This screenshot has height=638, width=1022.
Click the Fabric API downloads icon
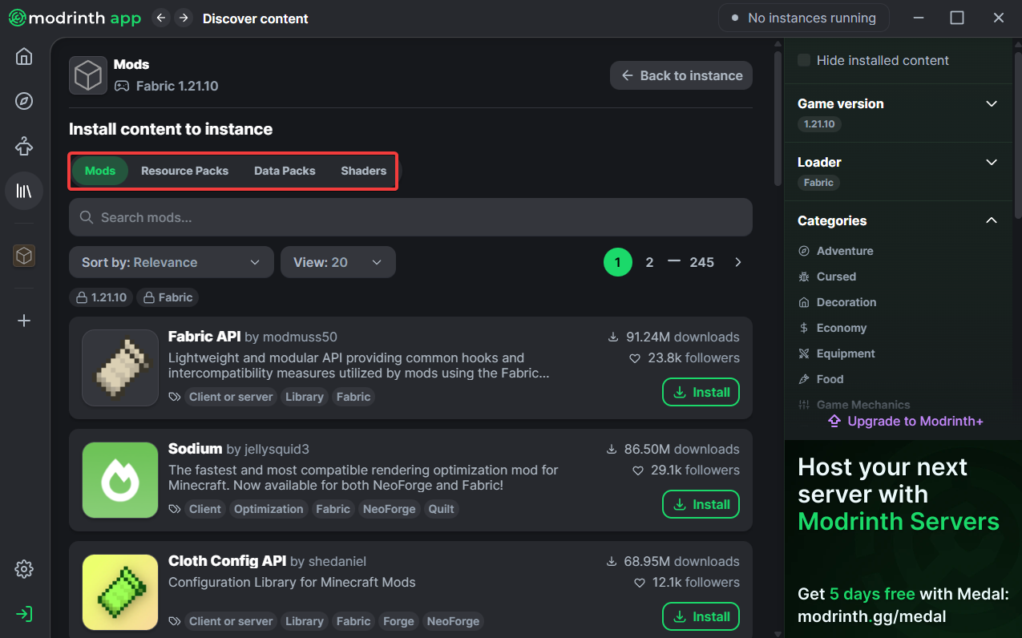(x=613, y=337)
